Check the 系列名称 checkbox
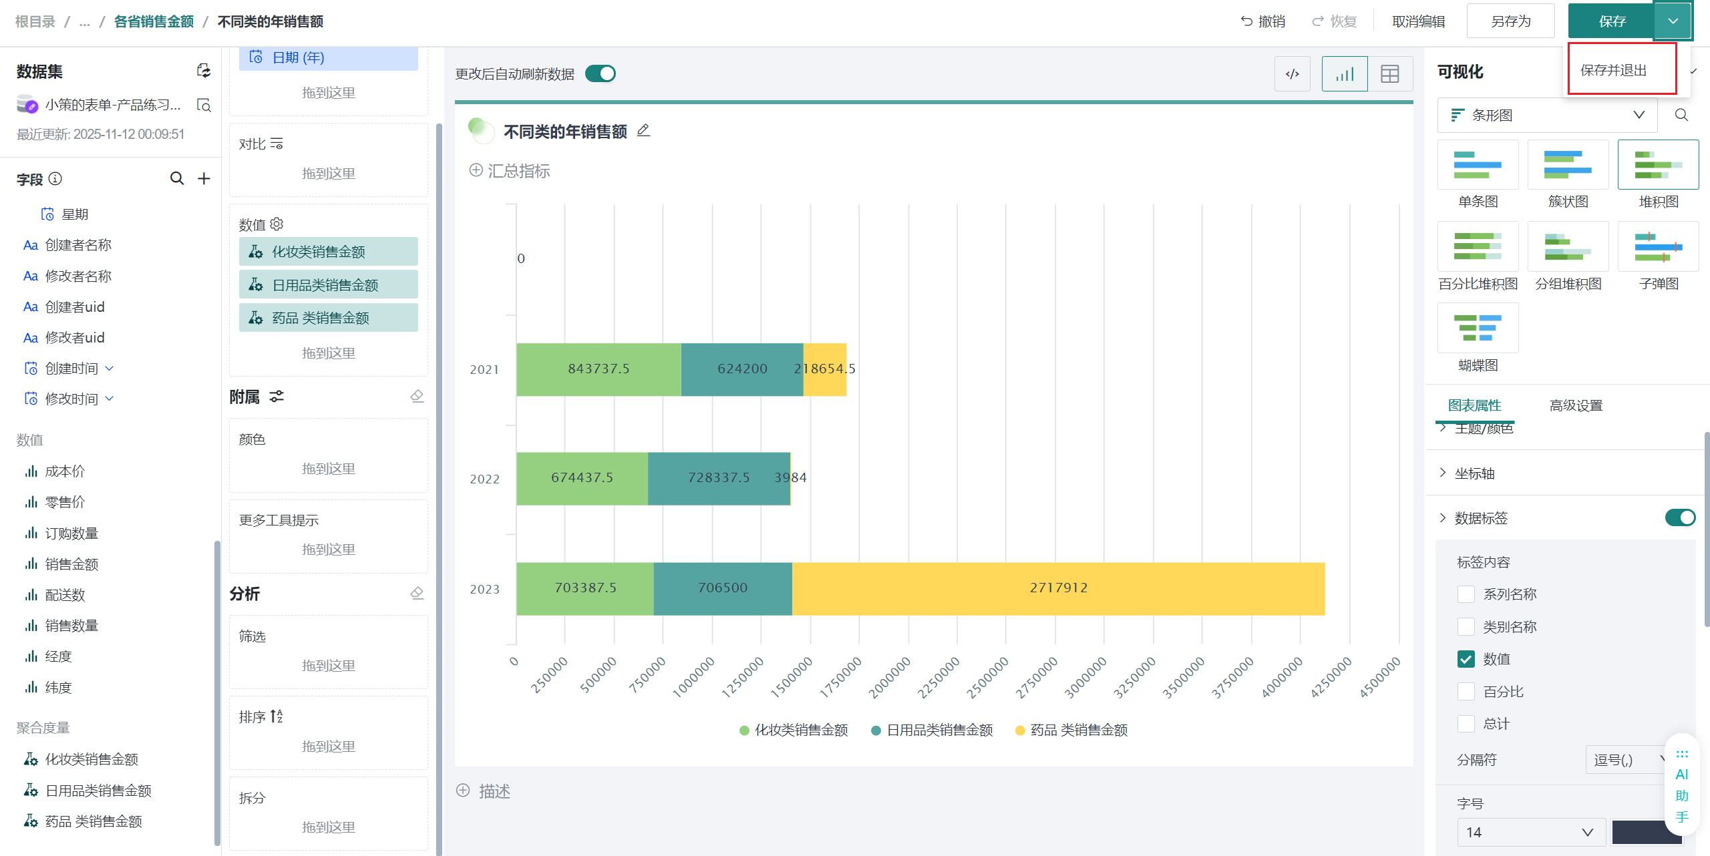This screenshot has width=1710, height=856. 1466,594
